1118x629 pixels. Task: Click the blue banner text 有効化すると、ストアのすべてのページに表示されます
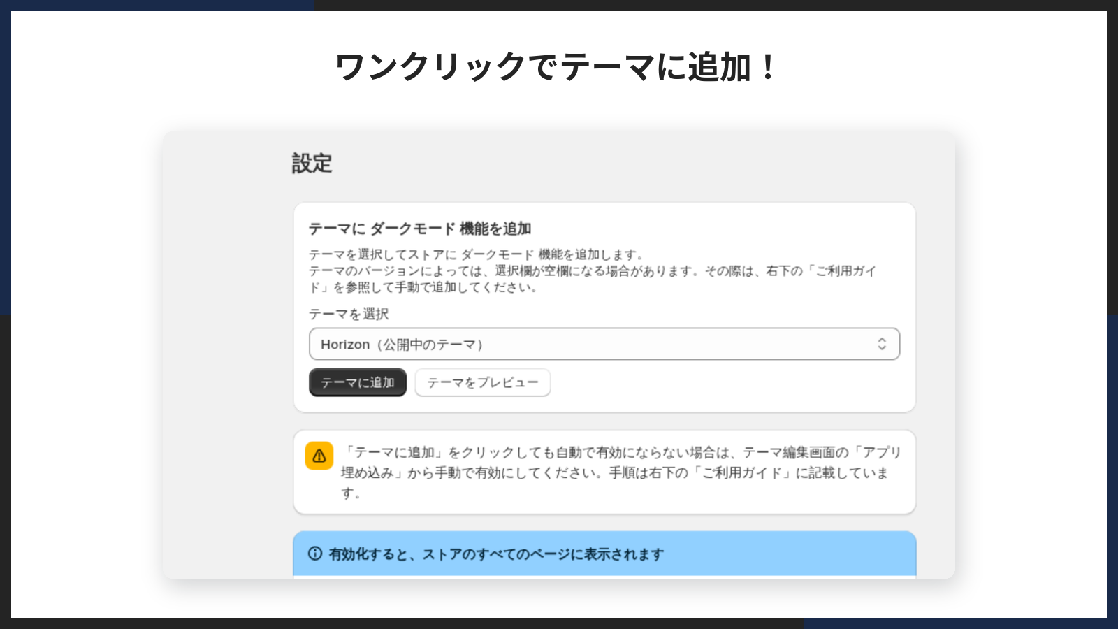pyautogui.click(x=496, y=554)
